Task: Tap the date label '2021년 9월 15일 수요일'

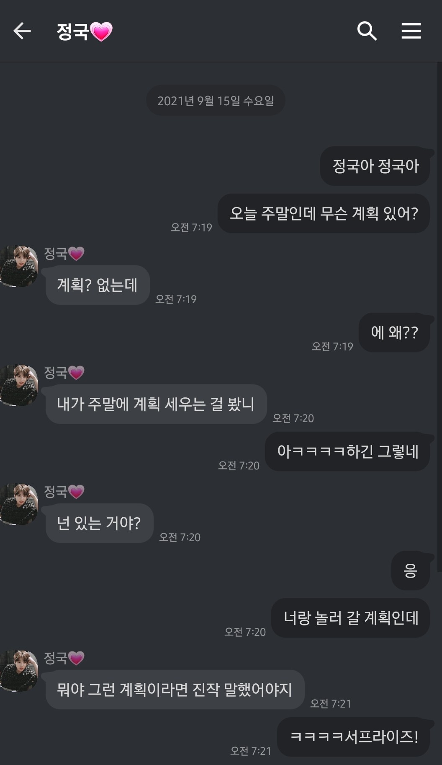Action: point(216,101)
